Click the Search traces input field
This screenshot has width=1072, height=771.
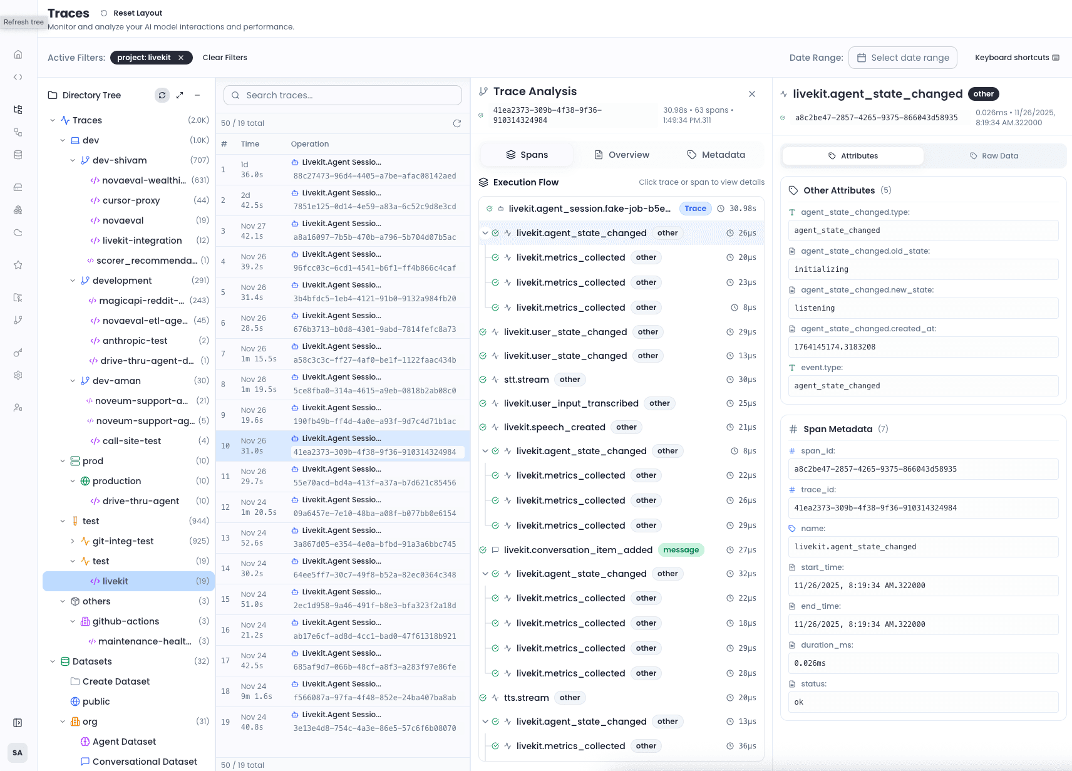click(x=342, y=95)
